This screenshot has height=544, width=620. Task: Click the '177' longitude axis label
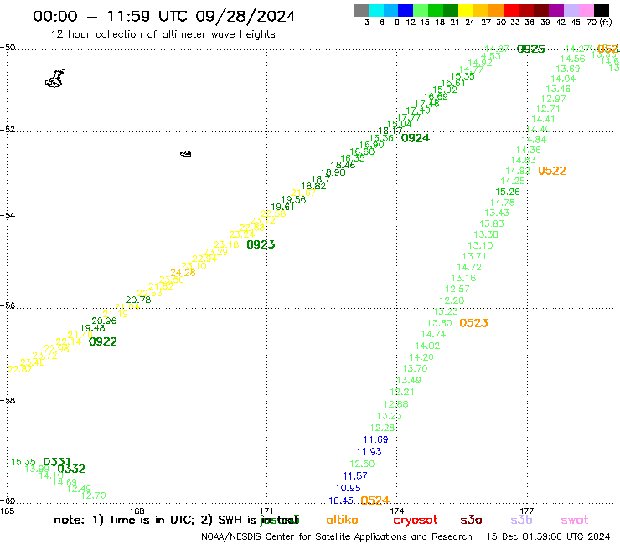(x=527, y=511)
